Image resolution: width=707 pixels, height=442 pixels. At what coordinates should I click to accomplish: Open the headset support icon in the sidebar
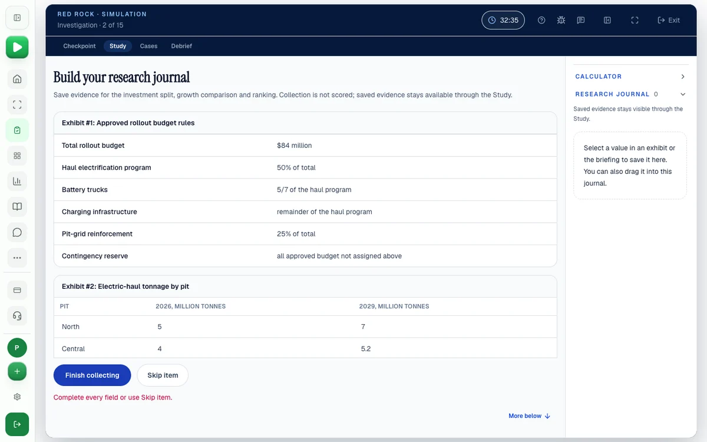point(17,316)
